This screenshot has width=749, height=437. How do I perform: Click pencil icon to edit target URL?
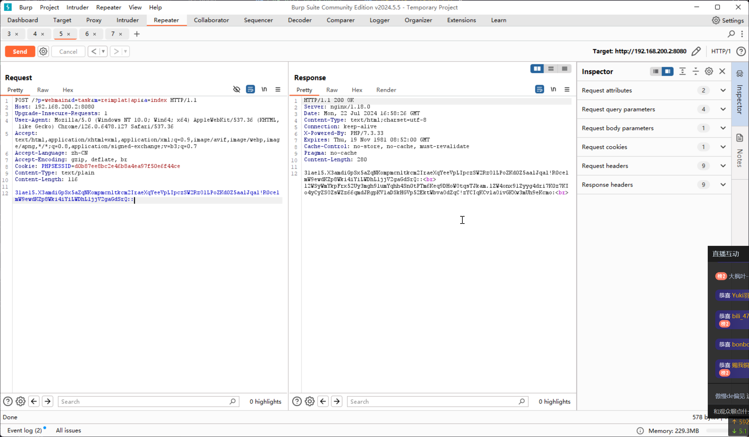coord(697,51)
